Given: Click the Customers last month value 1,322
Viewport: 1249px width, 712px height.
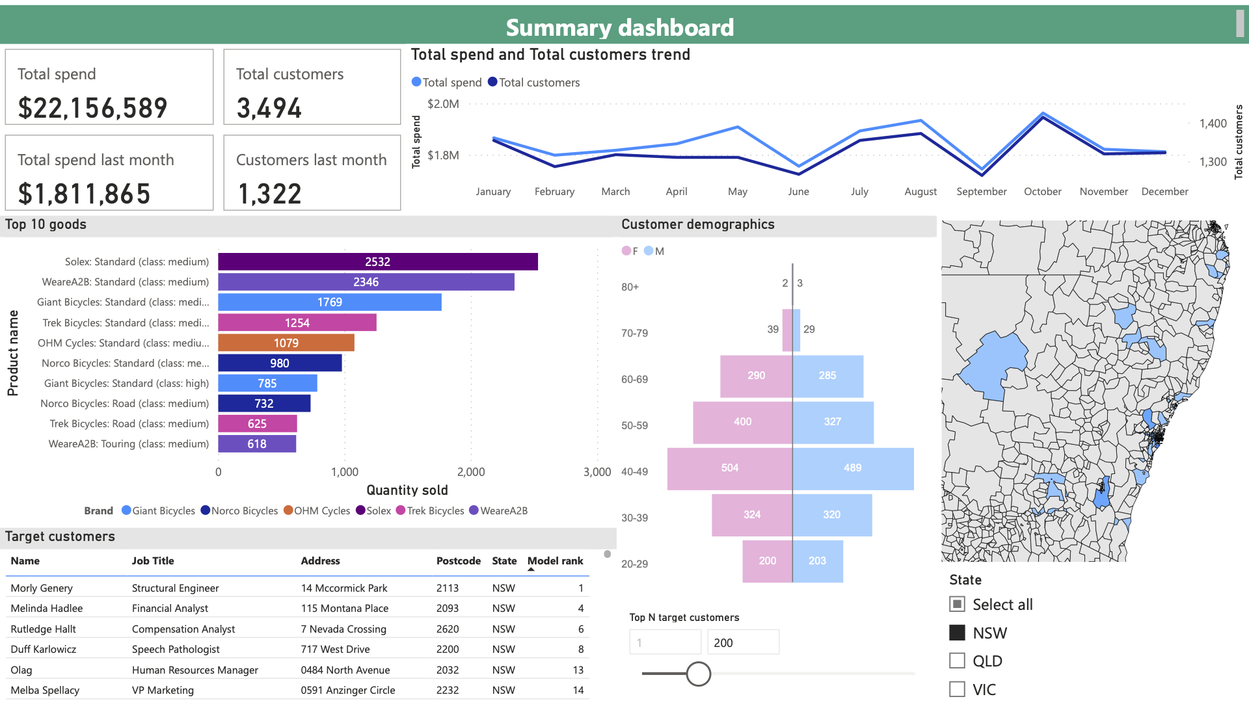Looking at the screenshot, I should click(269, 194).
